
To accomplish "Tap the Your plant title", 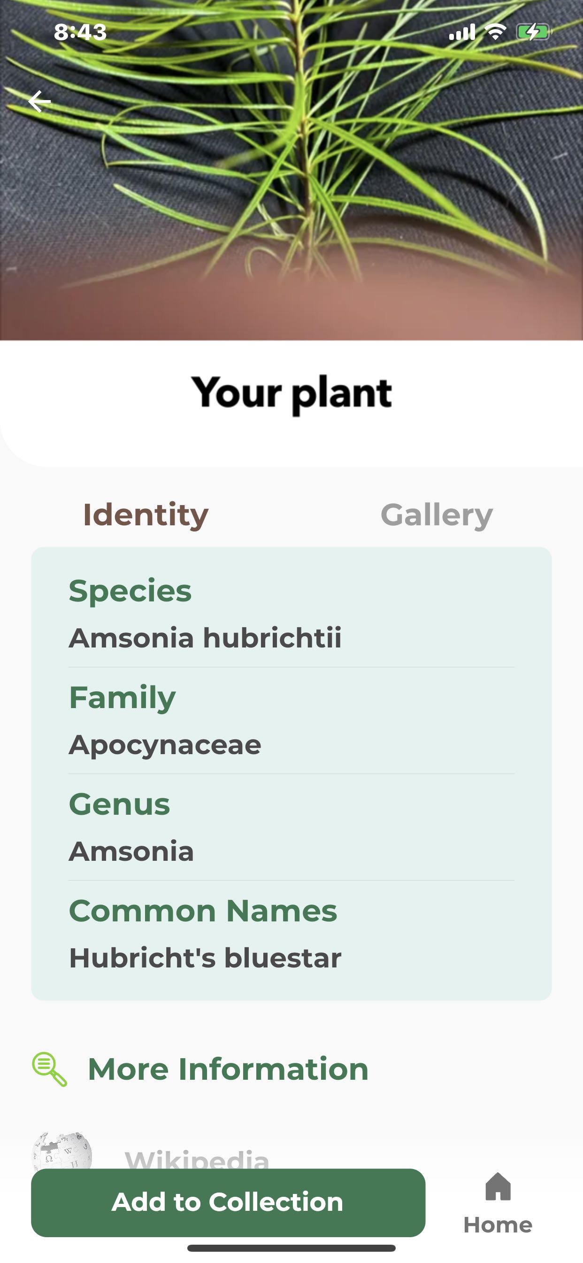I will coord(291,393).
